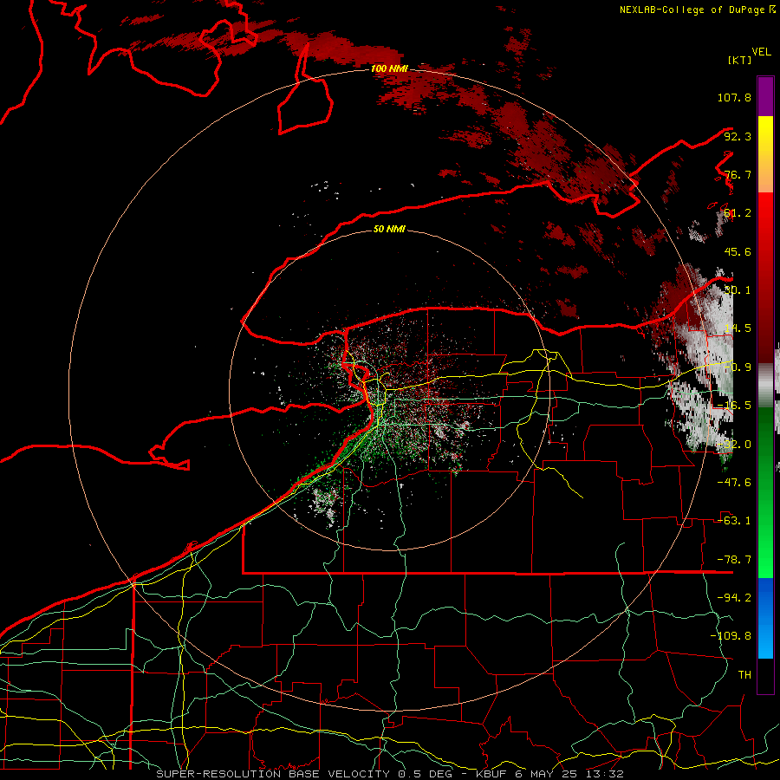
Task: Pick the gray near-zero color bar segment
Action: click(765, 386)
